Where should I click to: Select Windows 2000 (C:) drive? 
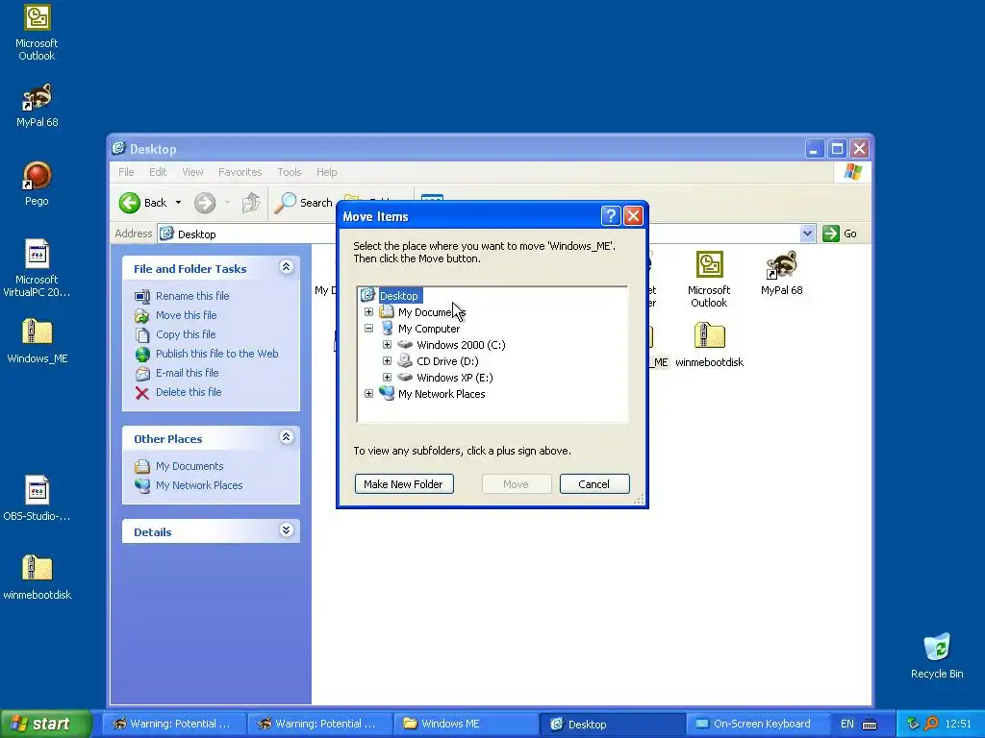[461, 345]
